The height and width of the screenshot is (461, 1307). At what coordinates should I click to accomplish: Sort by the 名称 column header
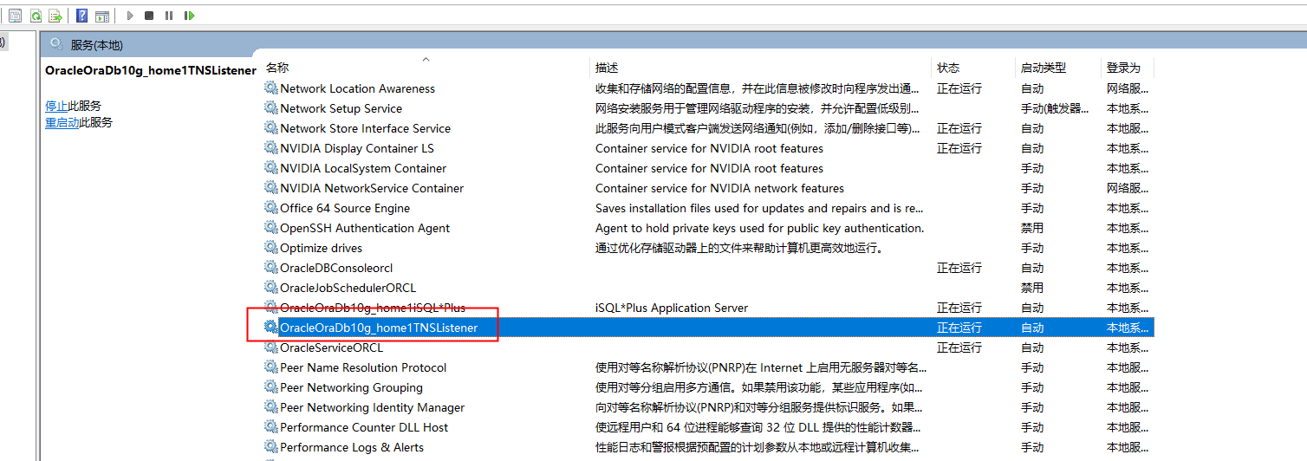pyautogui.click(x=277, y=68)
